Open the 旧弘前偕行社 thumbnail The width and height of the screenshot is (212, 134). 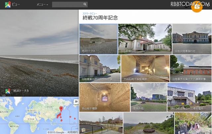[145, 39]
